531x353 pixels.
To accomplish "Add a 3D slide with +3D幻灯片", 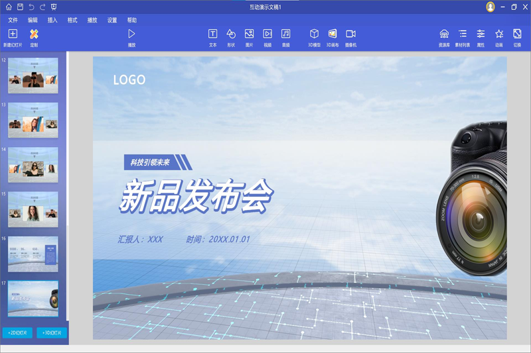I will (x=52, y=332).
